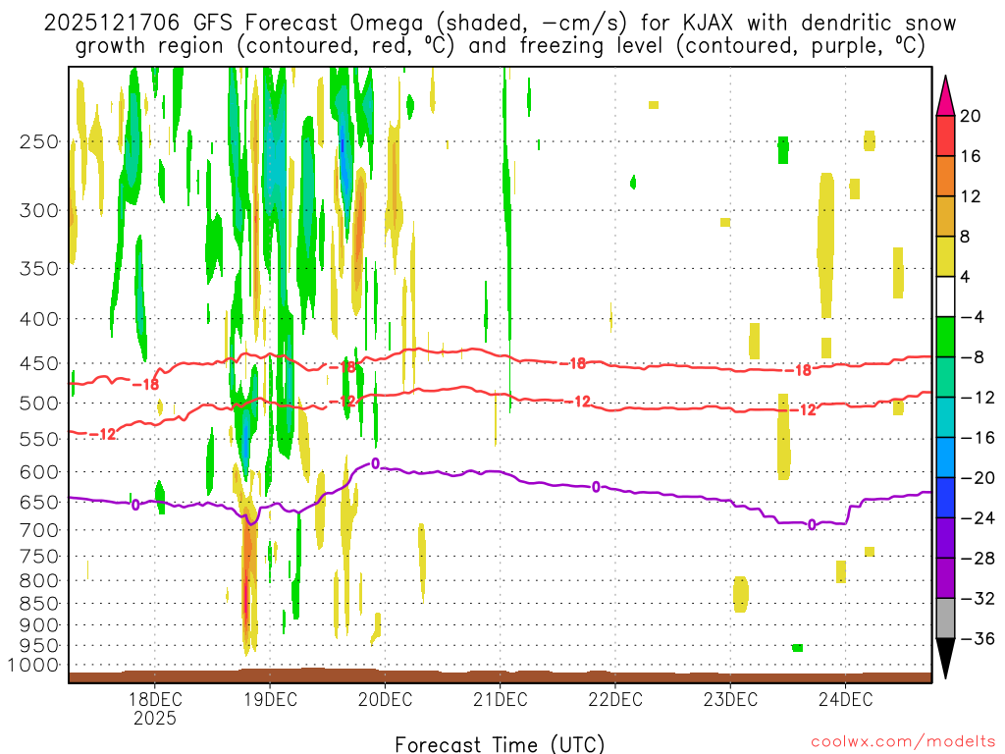Click the 18DEC date label on x-axis
1005x754 pixels.
point(154,699)
